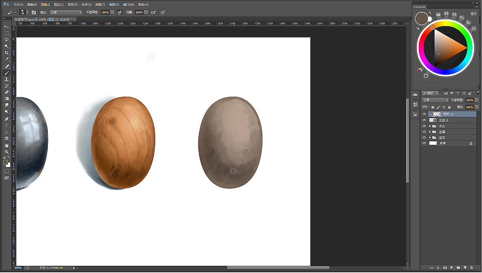Open the Histogram collapsed panel icon
Image resolution: width=482 pixels, height=273 pixels.
(x=415, y=94)
